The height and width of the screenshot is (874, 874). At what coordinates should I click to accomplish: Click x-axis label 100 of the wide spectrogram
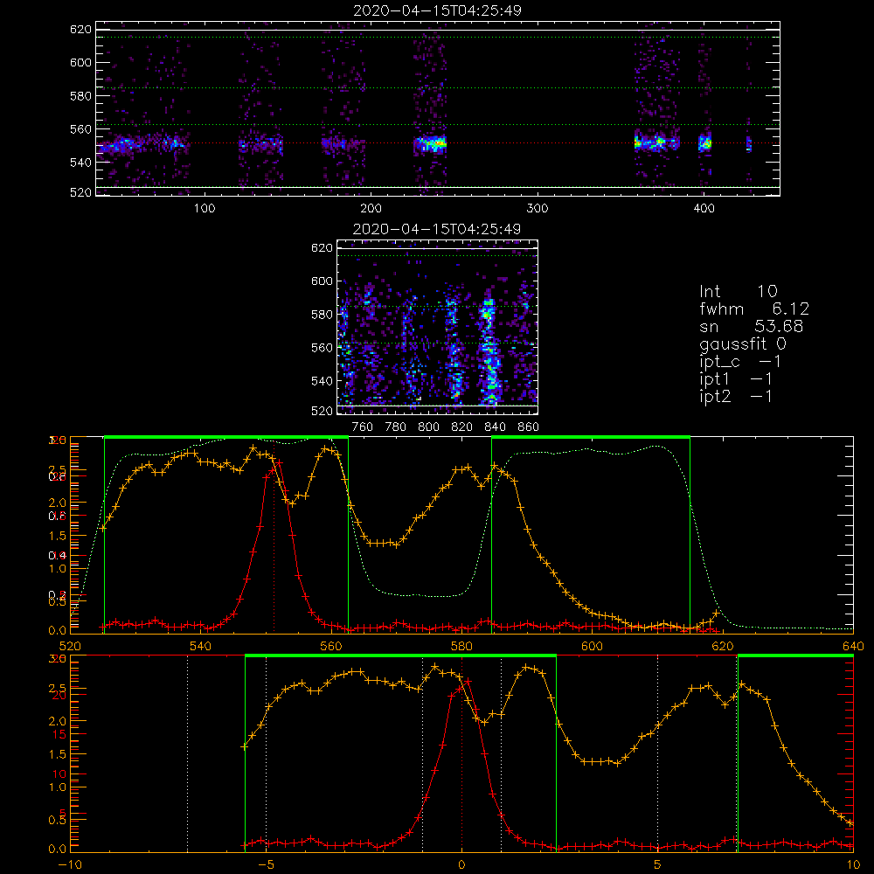(x=205, y=209)
